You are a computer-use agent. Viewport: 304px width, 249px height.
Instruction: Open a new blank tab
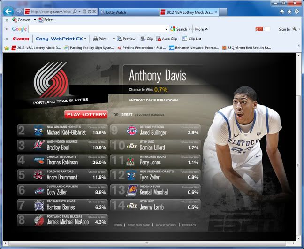point(223,12)
